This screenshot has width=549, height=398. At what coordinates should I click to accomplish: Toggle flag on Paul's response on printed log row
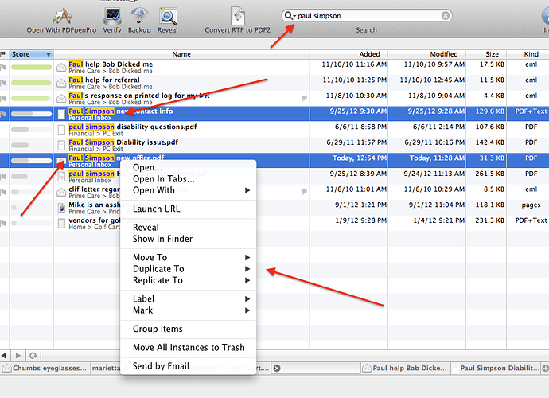click(x=3, y=99)
